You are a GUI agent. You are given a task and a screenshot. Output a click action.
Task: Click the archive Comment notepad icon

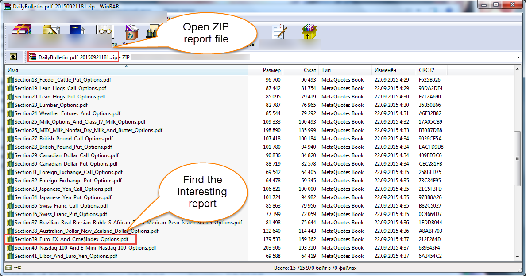279,32
